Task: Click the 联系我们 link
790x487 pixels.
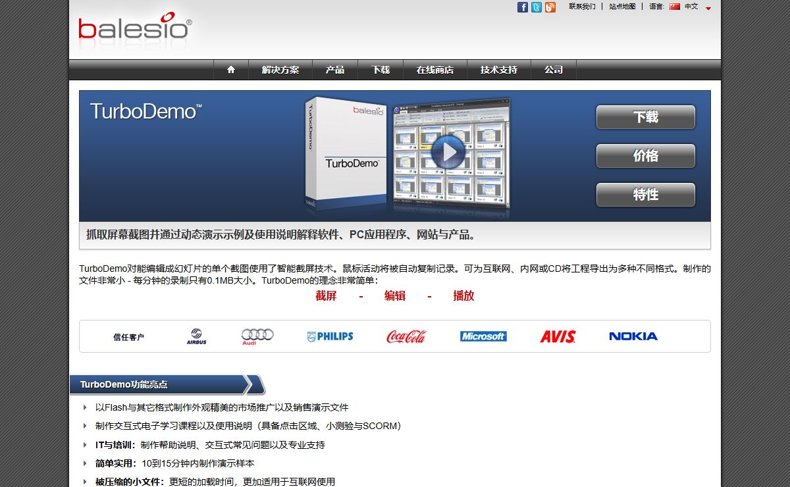Action: (x=582, y=7)
